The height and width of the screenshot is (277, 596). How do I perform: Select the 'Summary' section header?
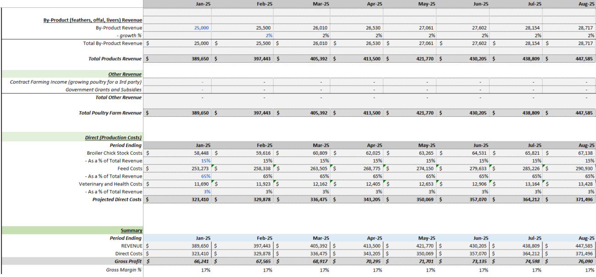tap(132, 230)
